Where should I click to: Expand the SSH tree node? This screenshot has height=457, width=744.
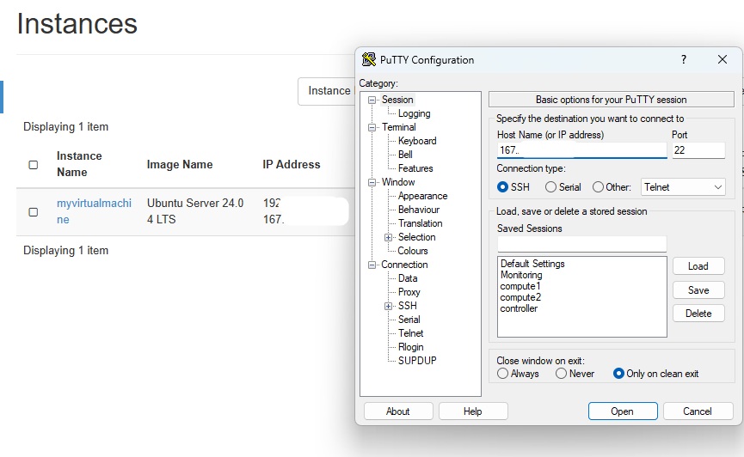tap(388, 307)
